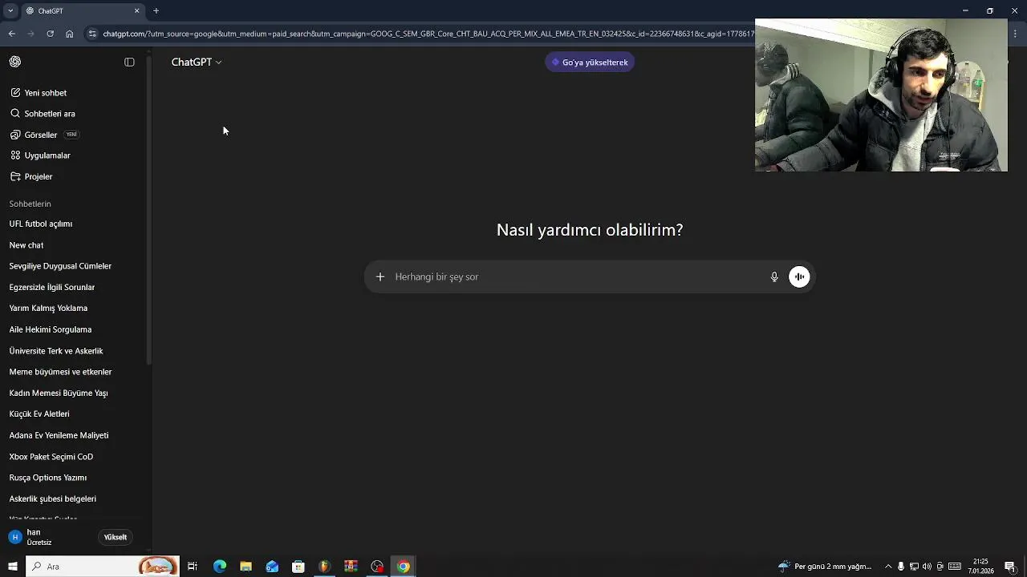
Task: Switch to Chrome on the taskbar
Action: 404,567
